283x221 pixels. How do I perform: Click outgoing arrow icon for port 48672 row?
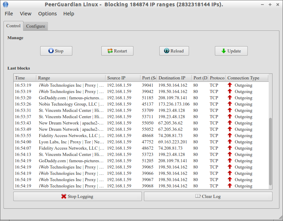coord(230,148)
